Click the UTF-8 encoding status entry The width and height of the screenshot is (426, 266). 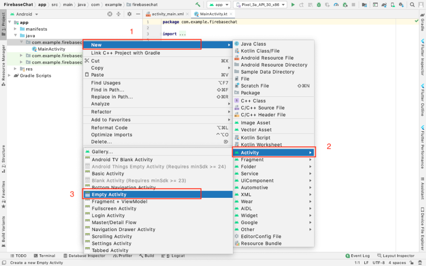coord(379,263)
